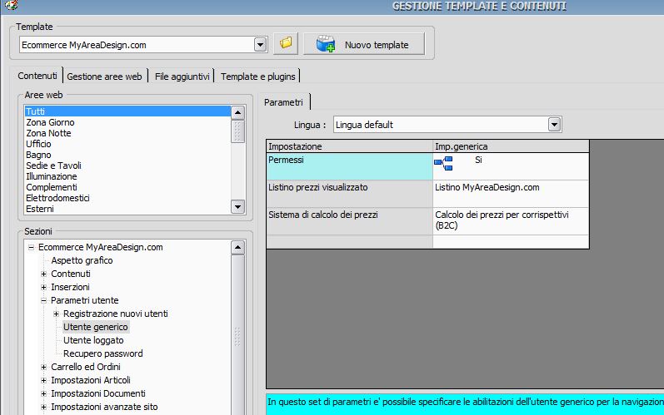Expand the Contenuti tree node

[x=43, y=274]
